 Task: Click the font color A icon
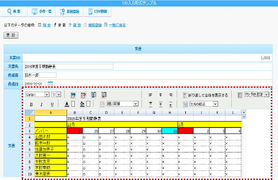pos(67,104)
